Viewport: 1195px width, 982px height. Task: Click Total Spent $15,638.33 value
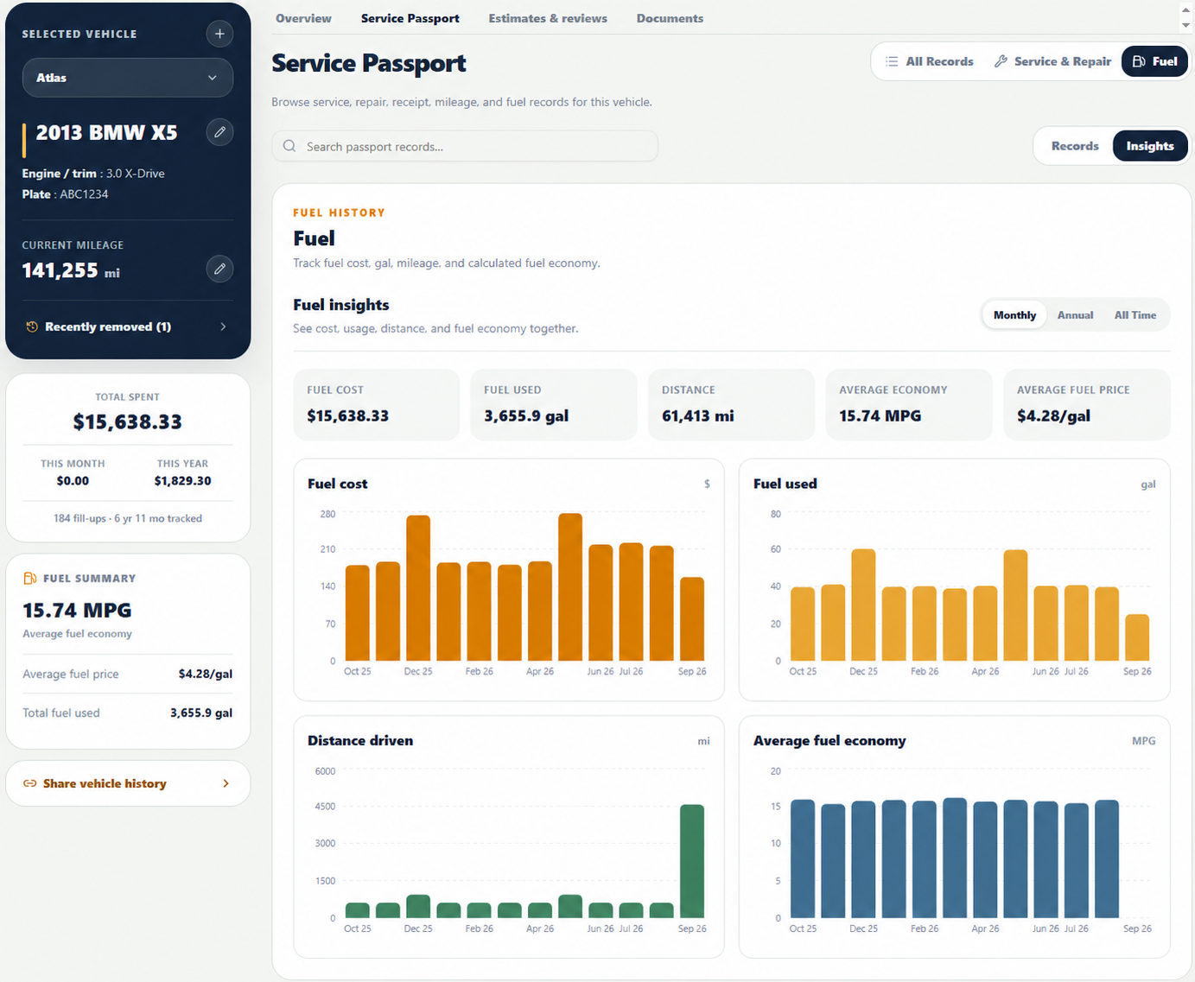point(128,421)
